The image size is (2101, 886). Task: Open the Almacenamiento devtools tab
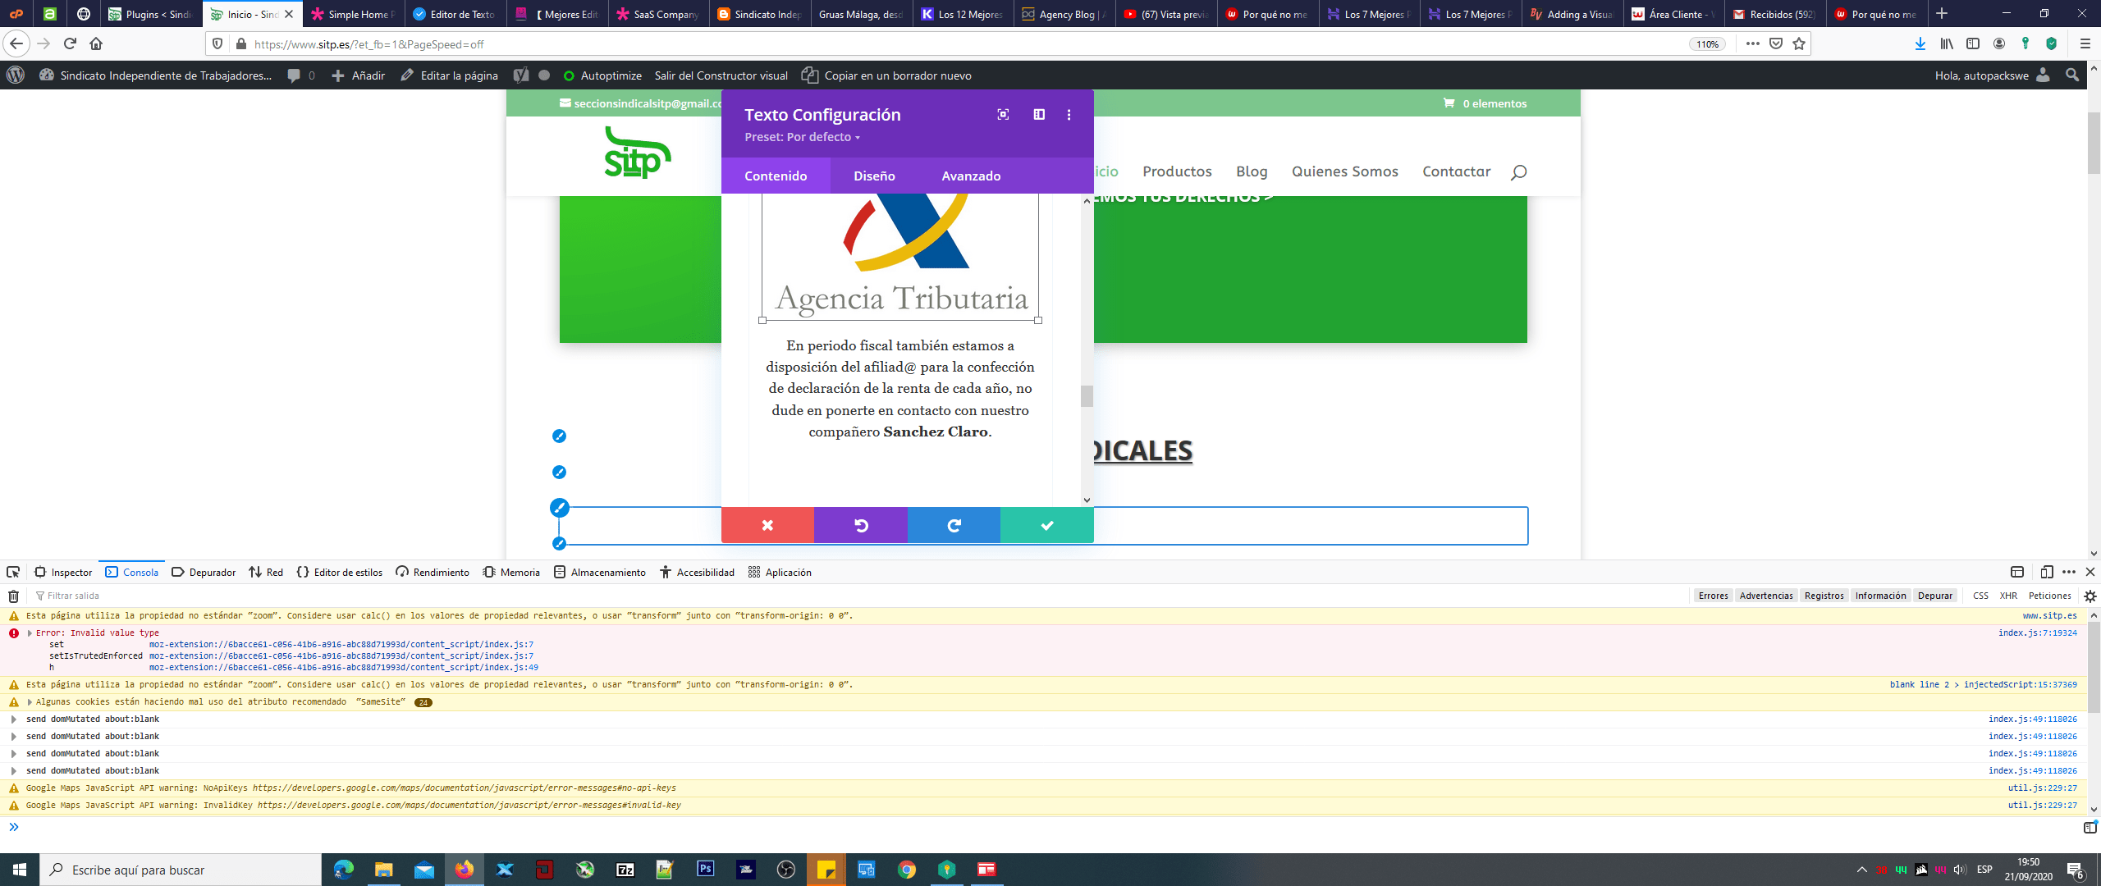[600, 572]
